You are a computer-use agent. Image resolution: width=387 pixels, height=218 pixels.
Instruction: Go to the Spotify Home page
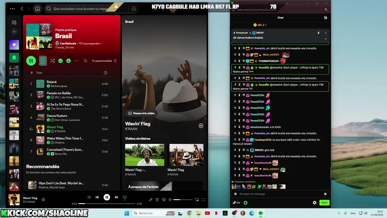pyautogui.click(x=37, y=9)
